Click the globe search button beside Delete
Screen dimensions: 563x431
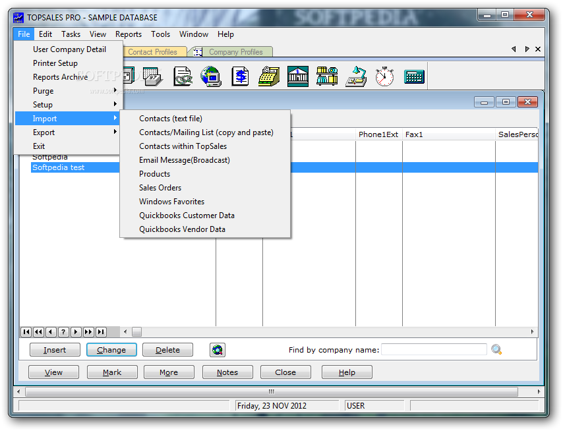pyautogui.click(x=218, y=349)
